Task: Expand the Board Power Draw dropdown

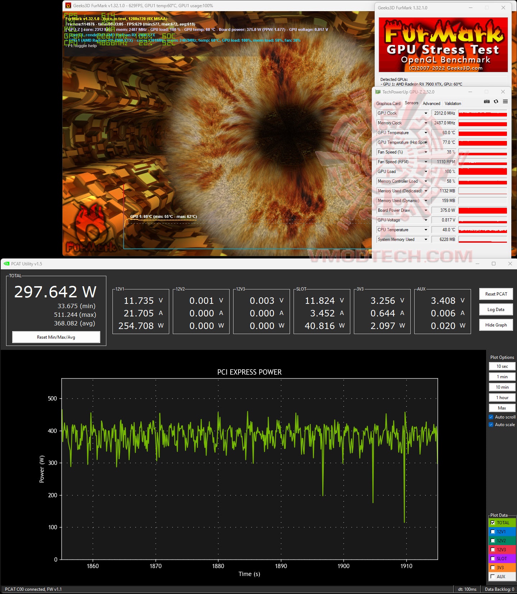Action: (426, 210)
